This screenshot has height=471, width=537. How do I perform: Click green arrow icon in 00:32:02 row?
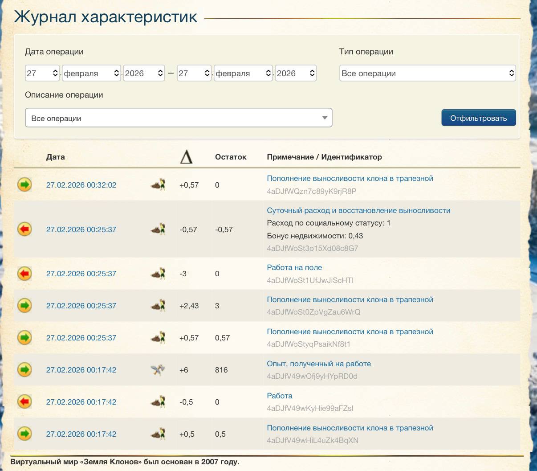click(24, 184)
